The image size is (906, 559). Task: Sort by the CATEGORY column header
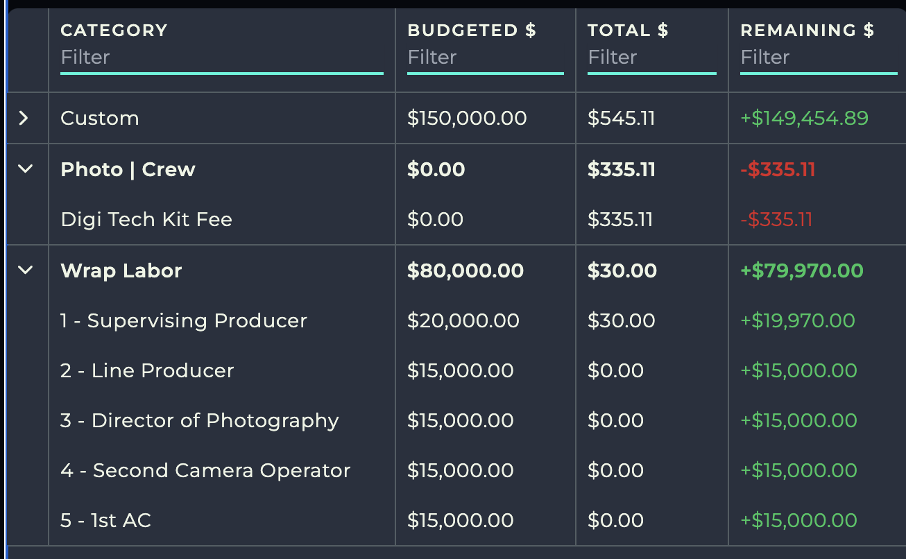click(x=114, y=31)
